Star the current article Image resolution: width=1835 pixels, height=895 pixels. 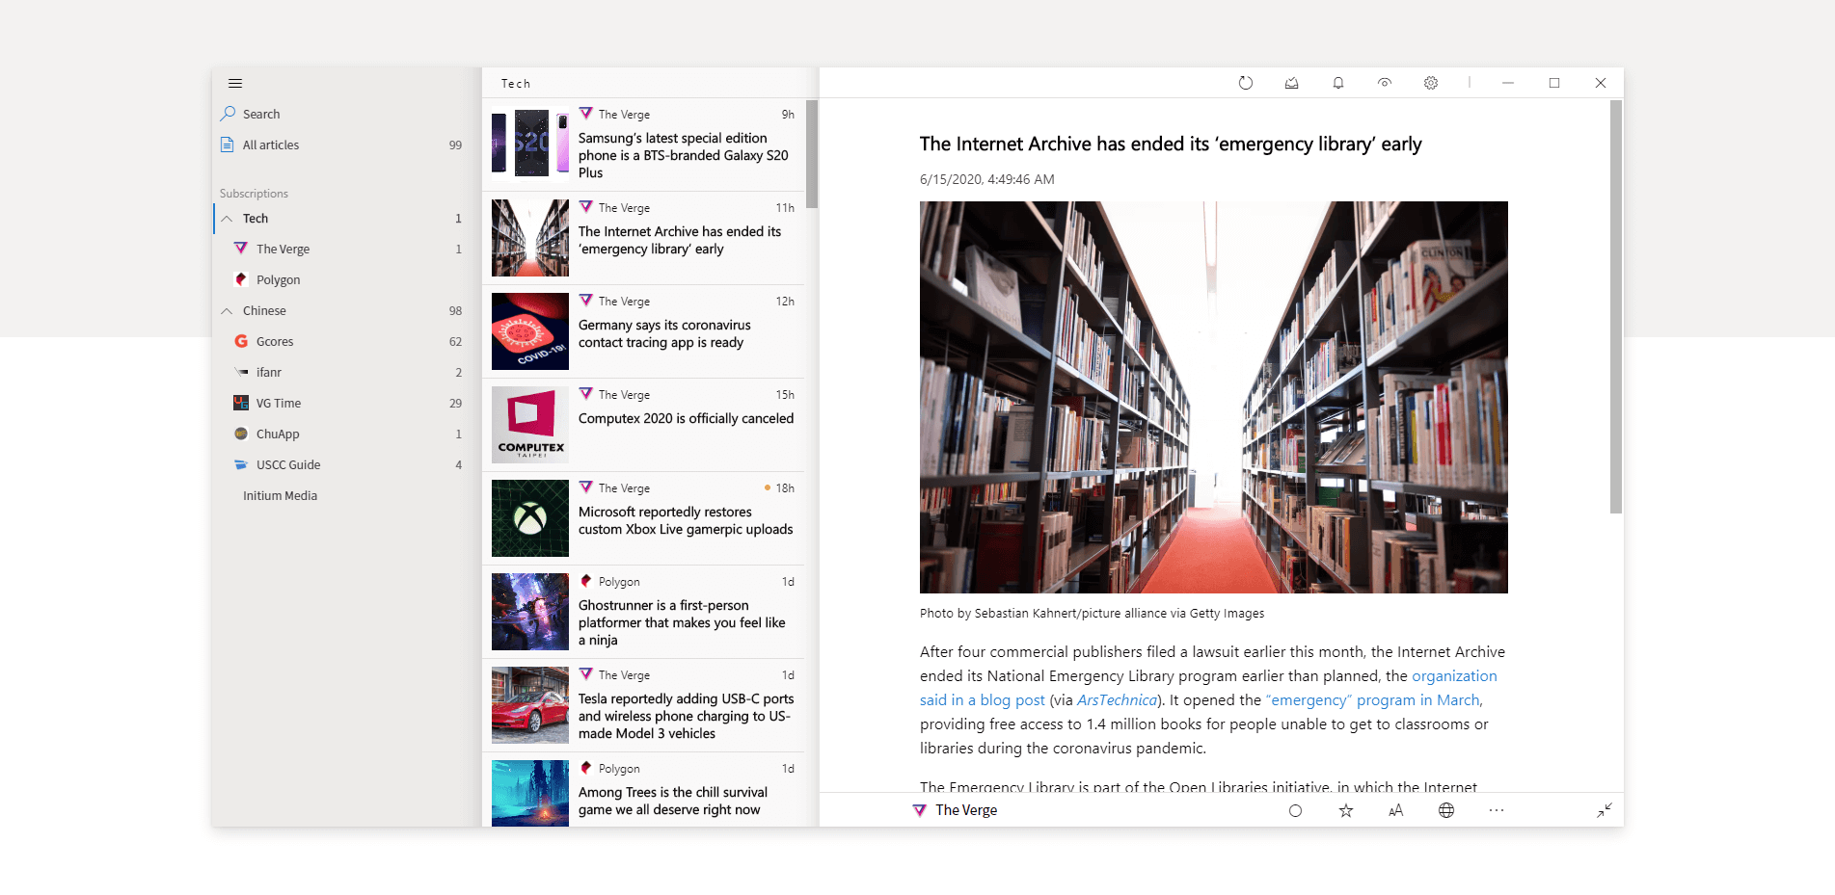pos(1345,810)
